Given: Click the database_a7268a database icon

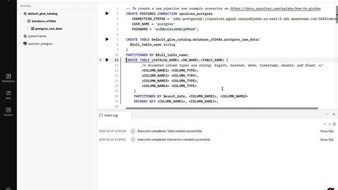Looking at the screenshot, I should pyautogui.click(x=29, y=21).
